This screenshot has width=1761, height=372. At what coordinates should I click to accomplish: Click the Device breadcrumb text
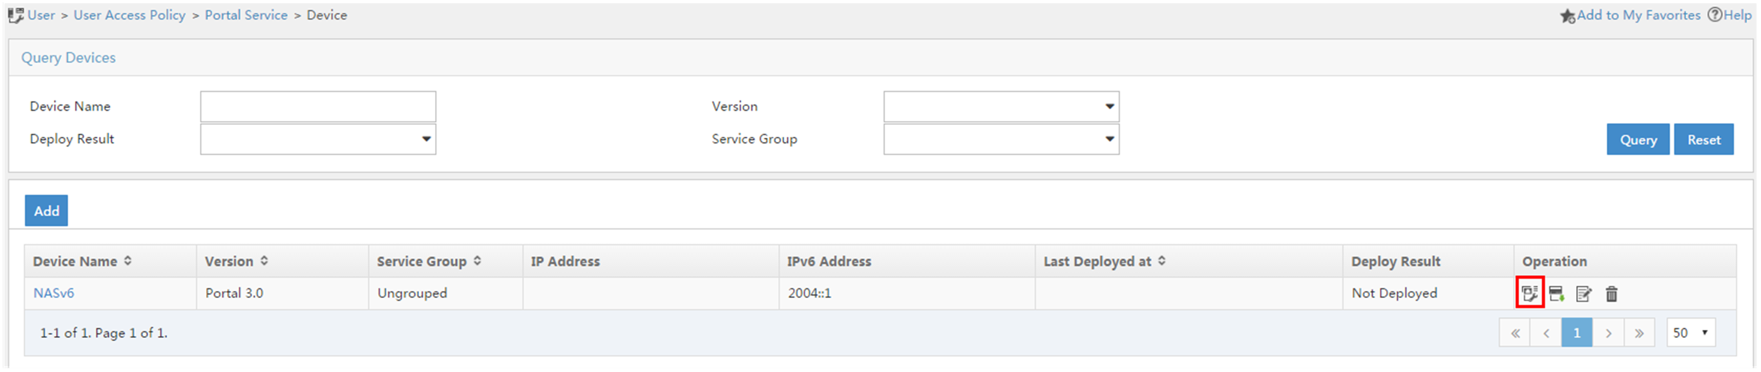[327, 15]
